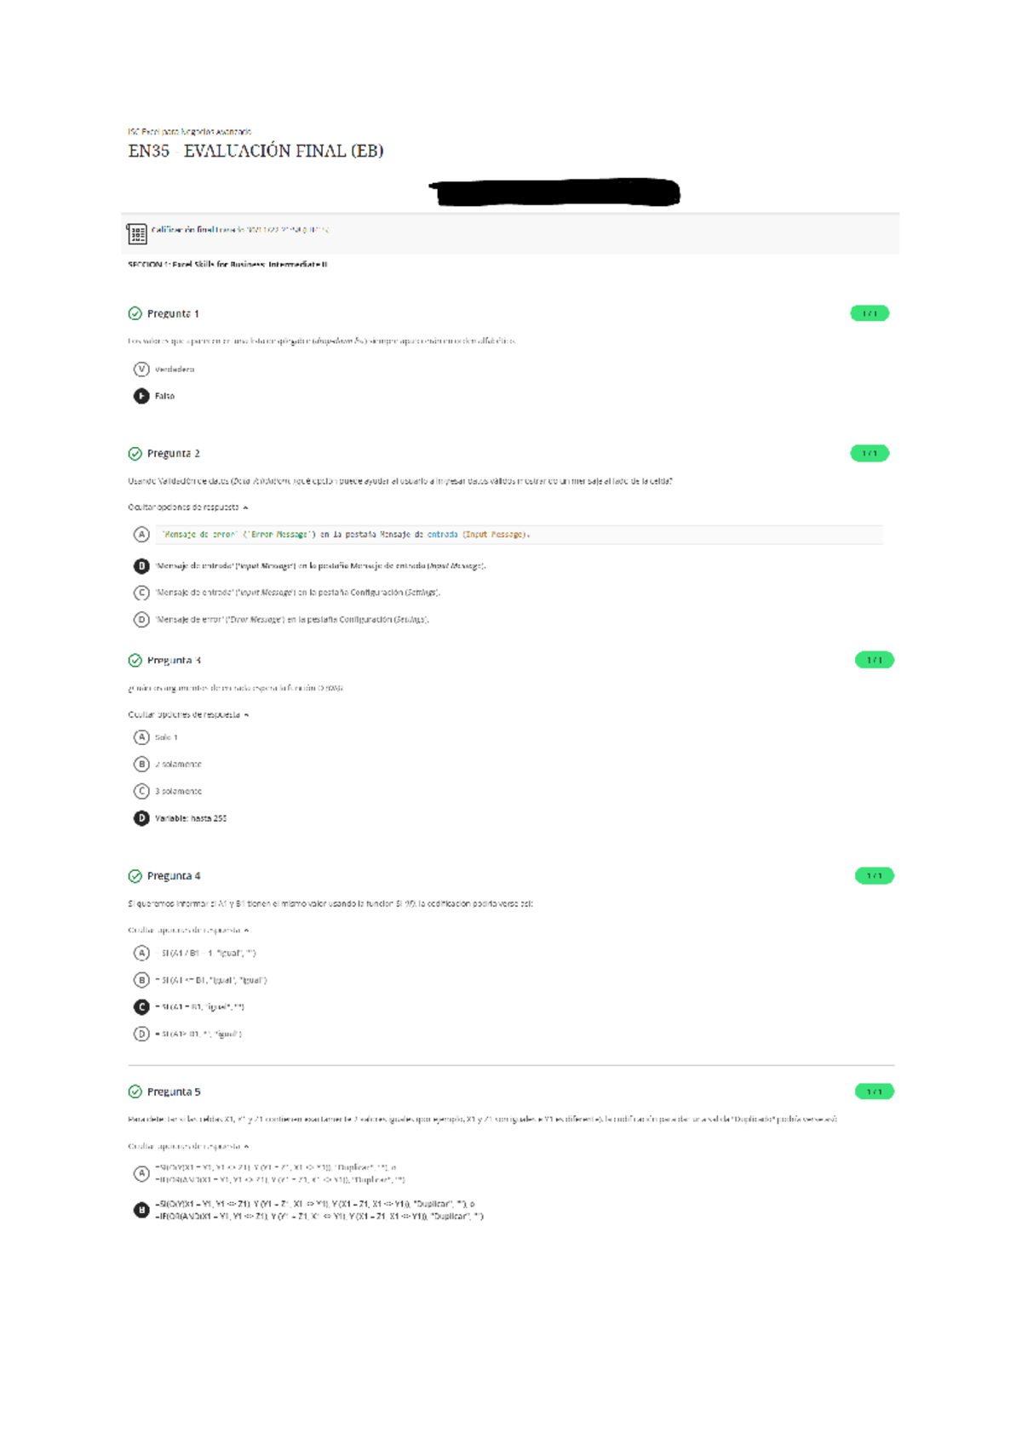This screenshot has height=1444, width=1022.
Task: Click the green 1/1 score badge of Pregunta 1
Action: point(870,313)
